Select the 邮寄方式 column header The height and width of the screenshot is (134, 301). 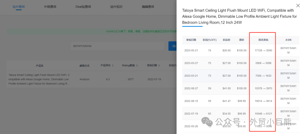coord(84,66)
